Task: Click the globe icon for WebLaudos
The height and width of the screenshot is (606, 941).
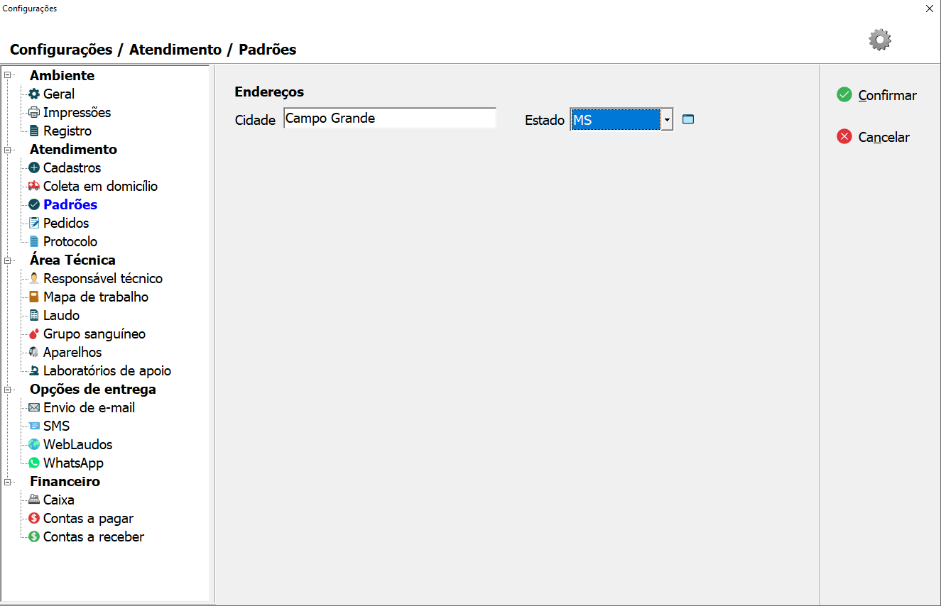Action: (x=34, y=444)
